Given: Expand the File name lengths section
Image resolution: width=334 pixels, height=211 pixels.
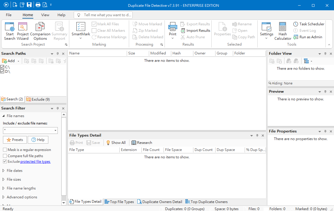Looking at the screenshot, I should [x=4, y=188].
